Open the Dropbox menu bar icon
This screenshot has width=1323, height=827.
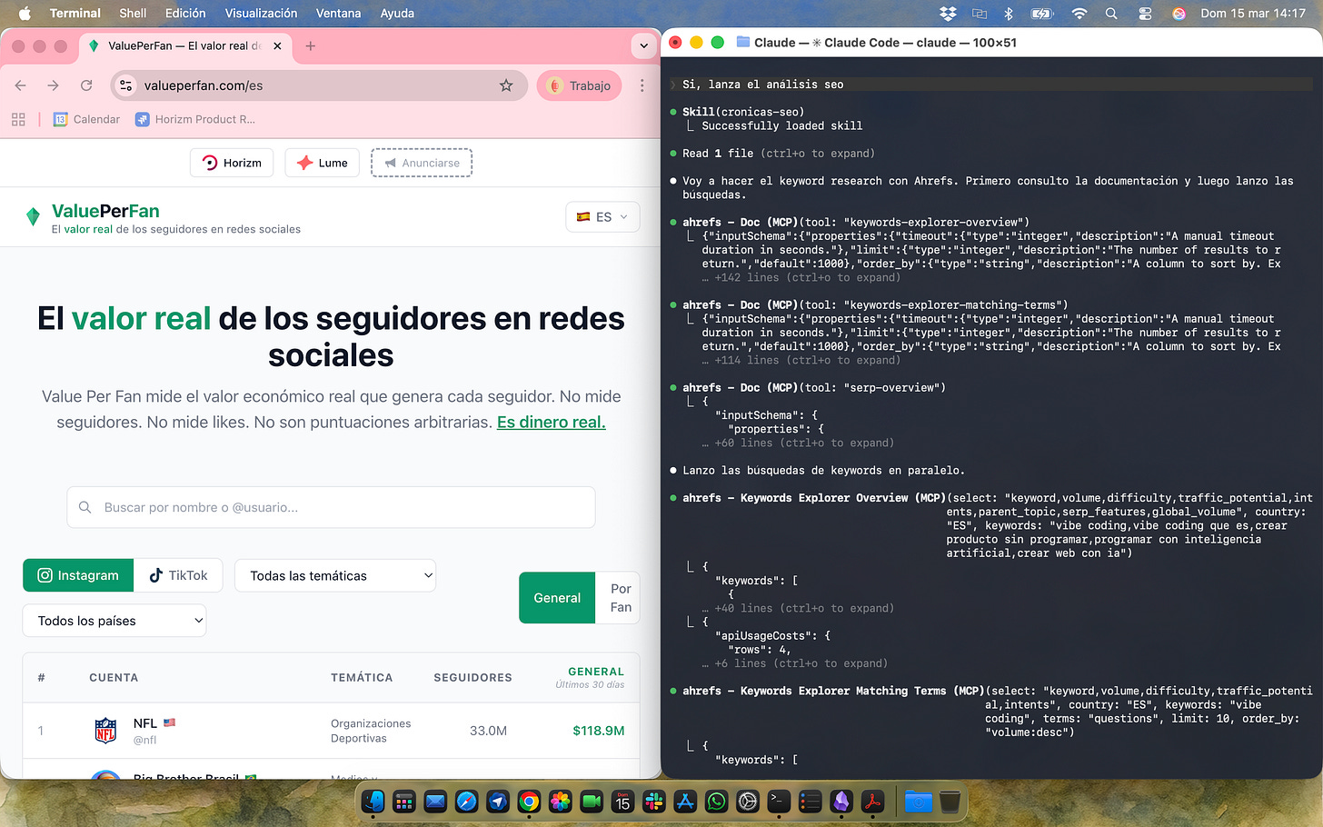point(948,14)
